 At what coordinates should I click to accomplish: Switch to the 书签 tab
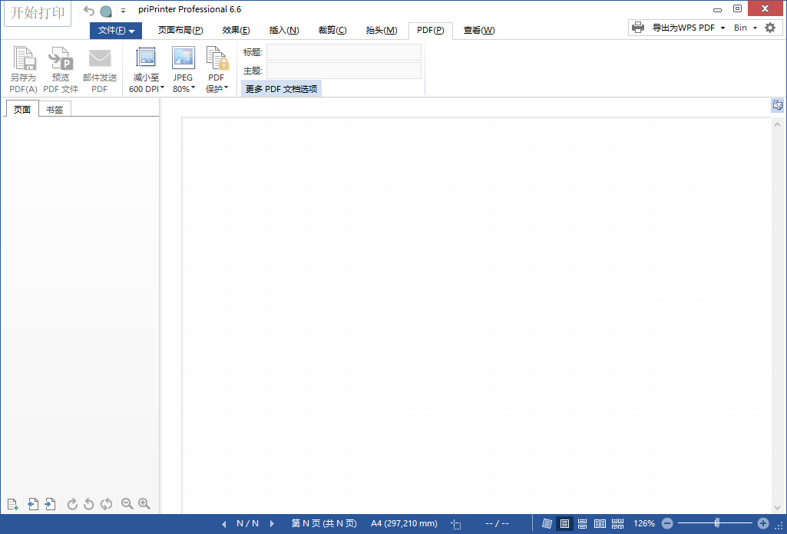(x=54, y=108)
